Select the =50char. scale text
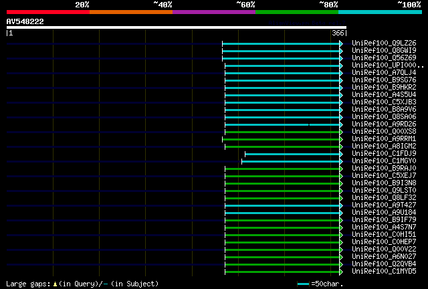 tap(327, 284)
